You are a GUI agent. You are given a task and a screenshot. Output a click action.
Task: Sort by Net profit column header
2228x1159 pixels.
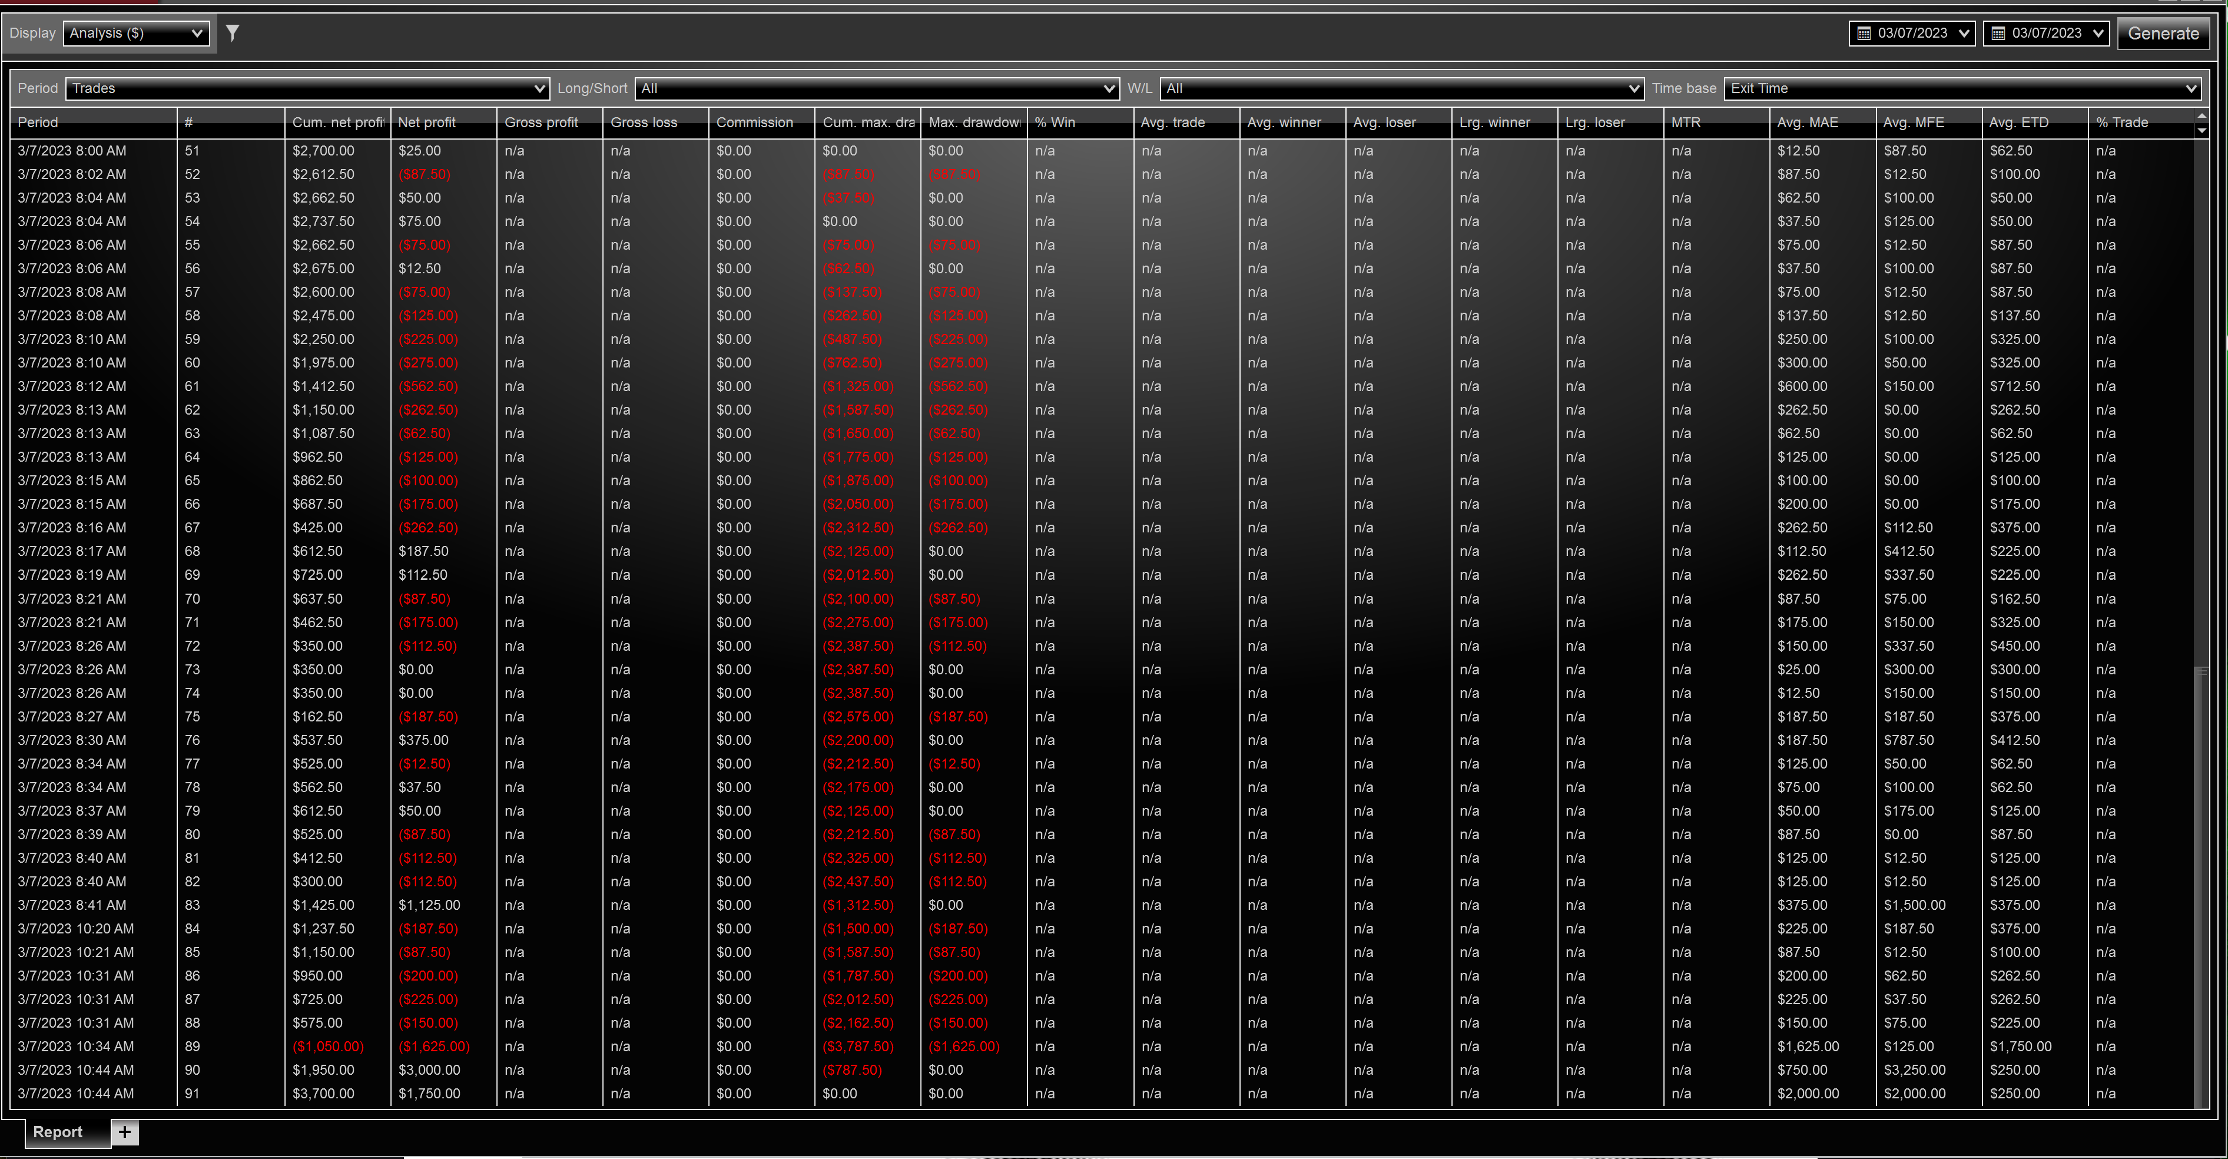(x=444, y=122)
